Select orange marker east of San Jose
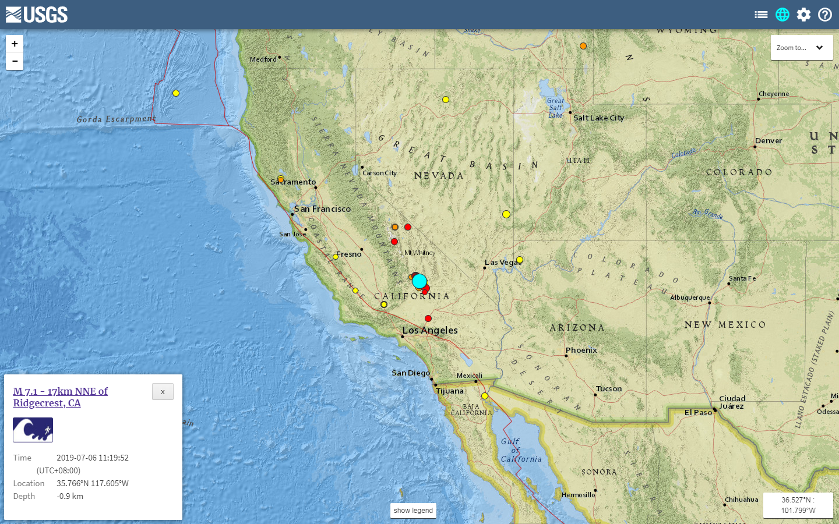 tap(395, 227)
